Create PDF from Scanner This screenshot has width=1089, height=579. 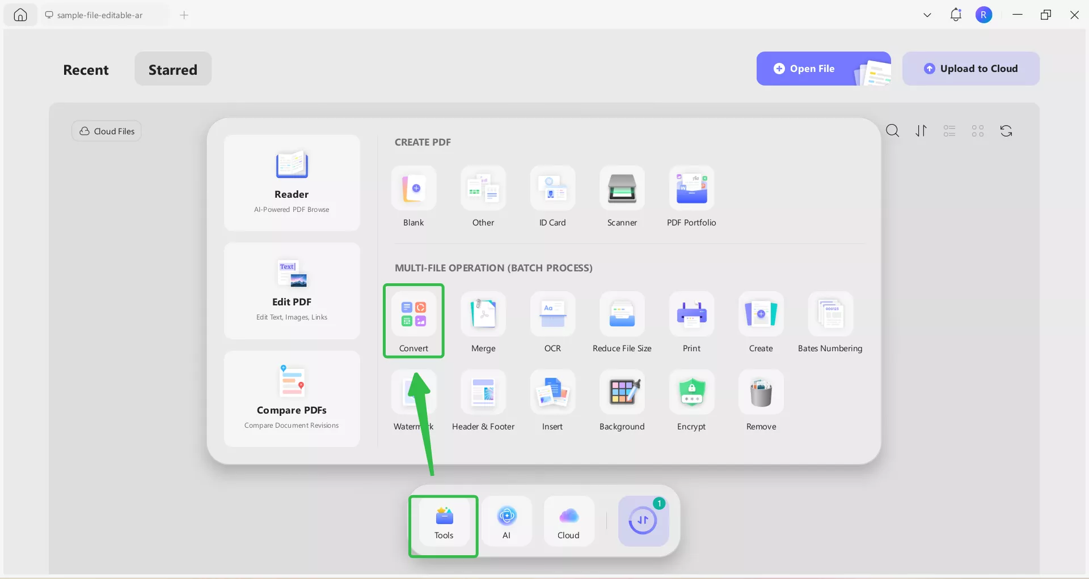click(x=622, y=196)
